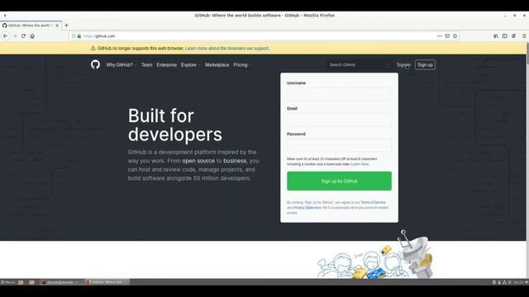Open the password Learn more link
529x297 pixels.
tap(360, 164)
